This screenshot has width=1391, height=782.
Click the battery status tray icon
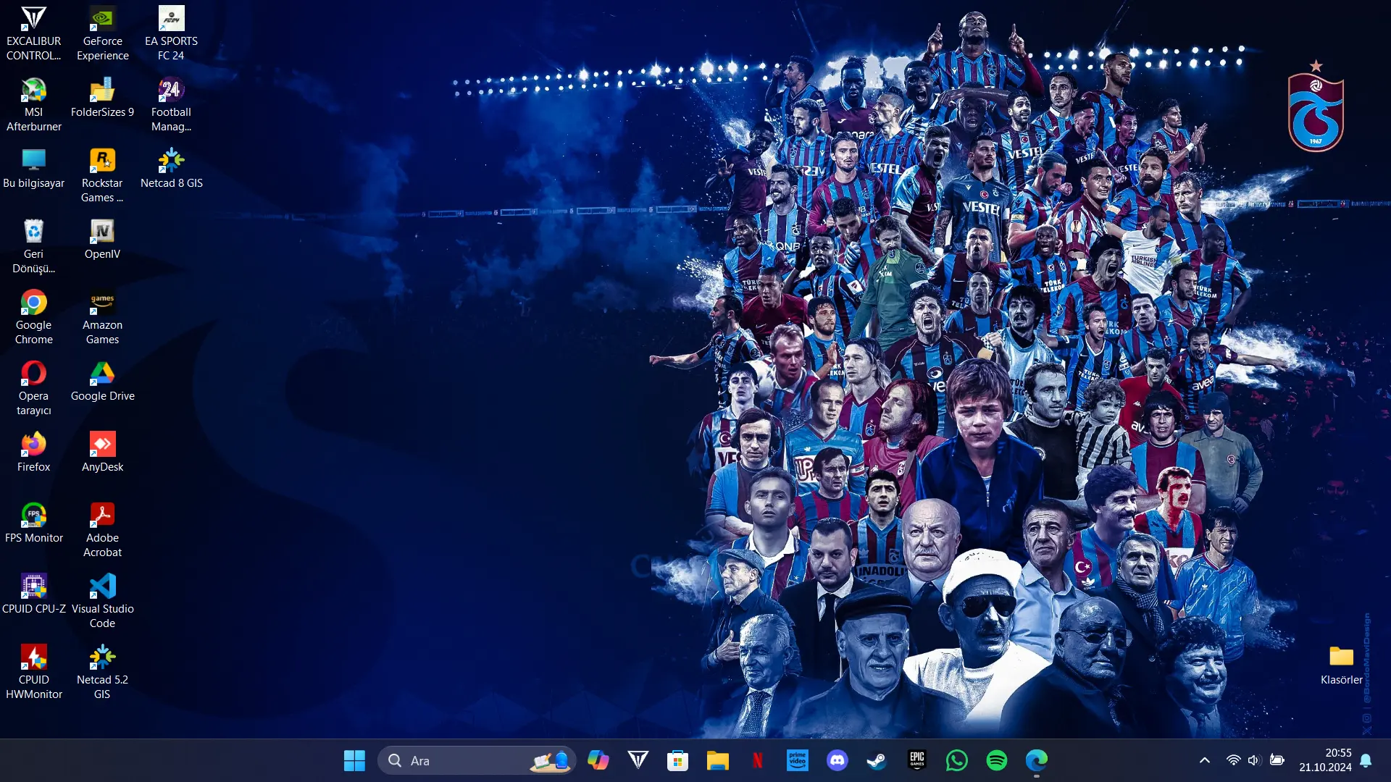coord(1277,760)
